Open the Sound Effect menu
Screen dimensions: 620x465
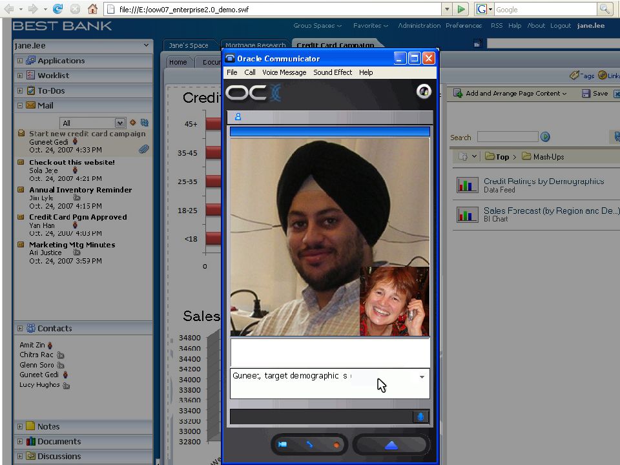tap(333, 72)
